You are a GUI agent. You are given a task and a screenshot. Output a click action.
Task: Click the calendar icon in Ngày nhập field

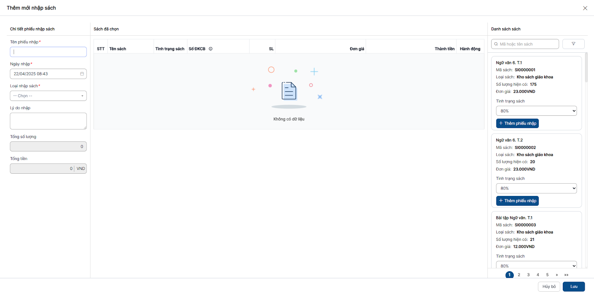(82, 74)
